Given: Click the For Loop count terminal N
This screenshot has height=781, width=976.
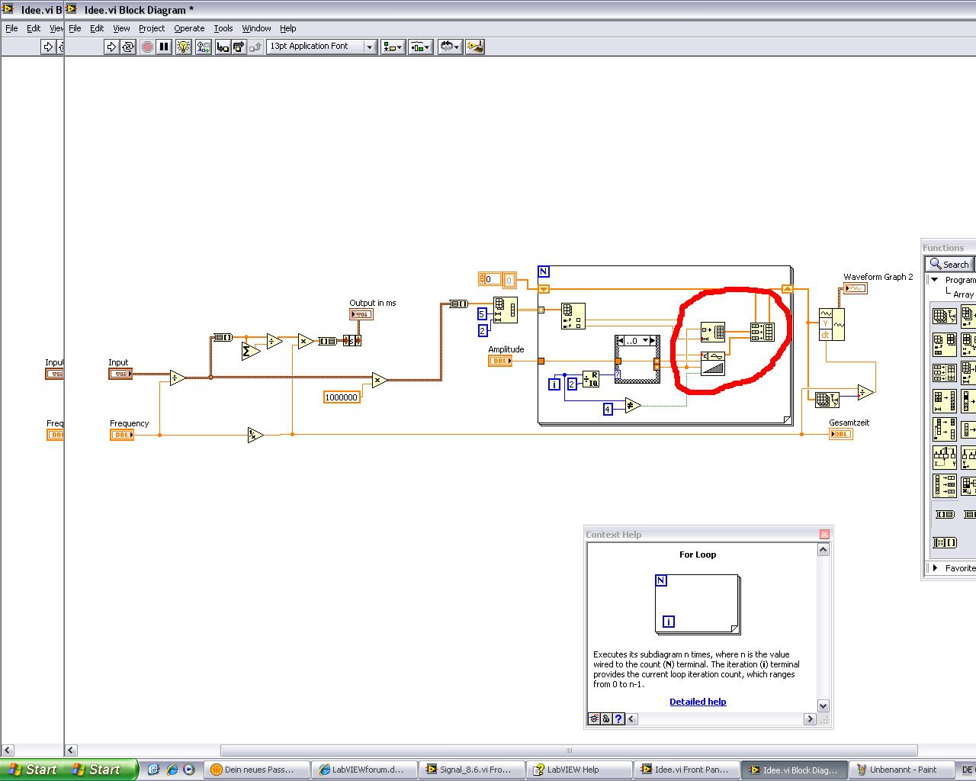Looking at the screenshot, I should click(x=544, y=272).
